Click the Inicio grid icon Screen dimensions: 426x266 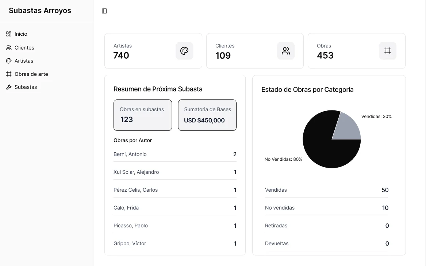click(x=9, y=34)
